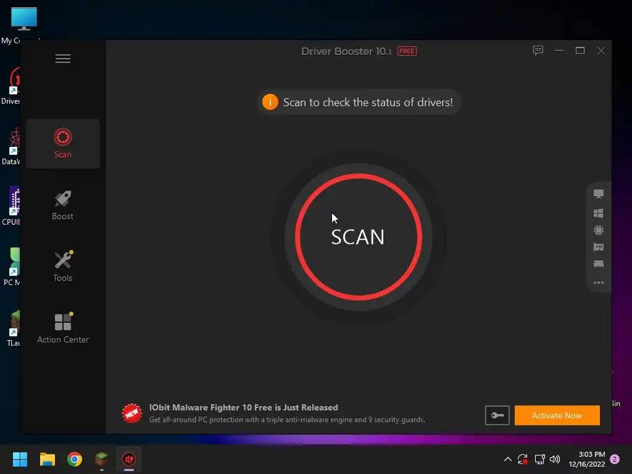Show graphics card info icon

[599, 247]
